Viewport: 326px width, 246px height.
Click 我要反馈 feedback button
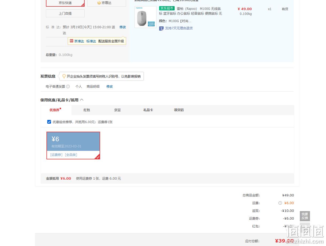(x=305, y=216)
